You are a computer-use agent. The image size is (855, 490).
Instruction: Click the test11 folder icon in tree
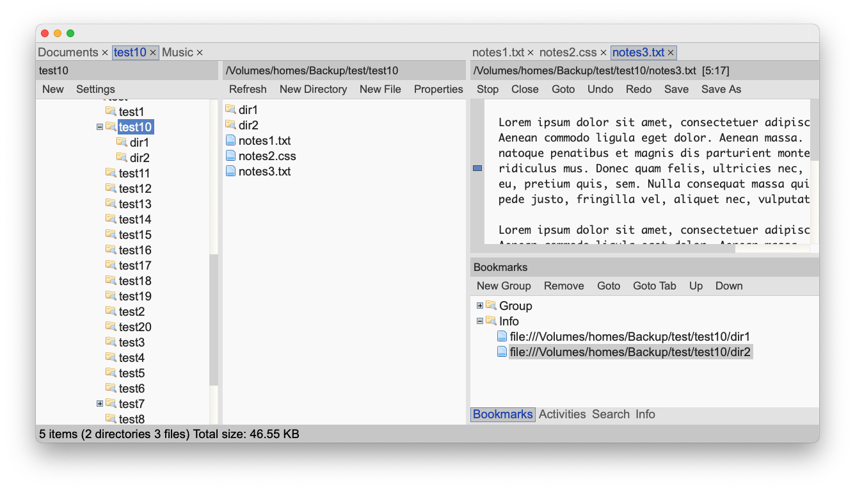point(111,173)
